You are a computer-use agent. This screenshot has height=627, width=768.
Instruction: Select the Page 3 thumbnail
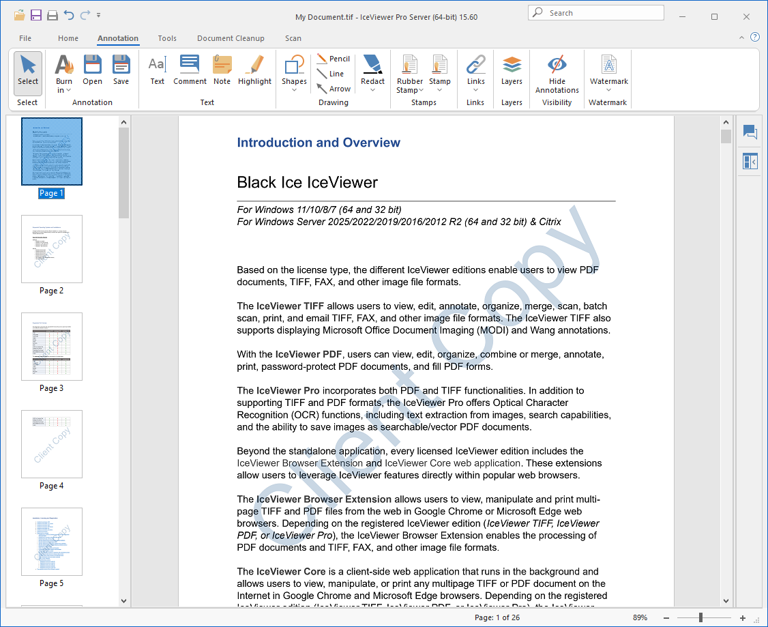pyautogui.click(x=52, y=347)
